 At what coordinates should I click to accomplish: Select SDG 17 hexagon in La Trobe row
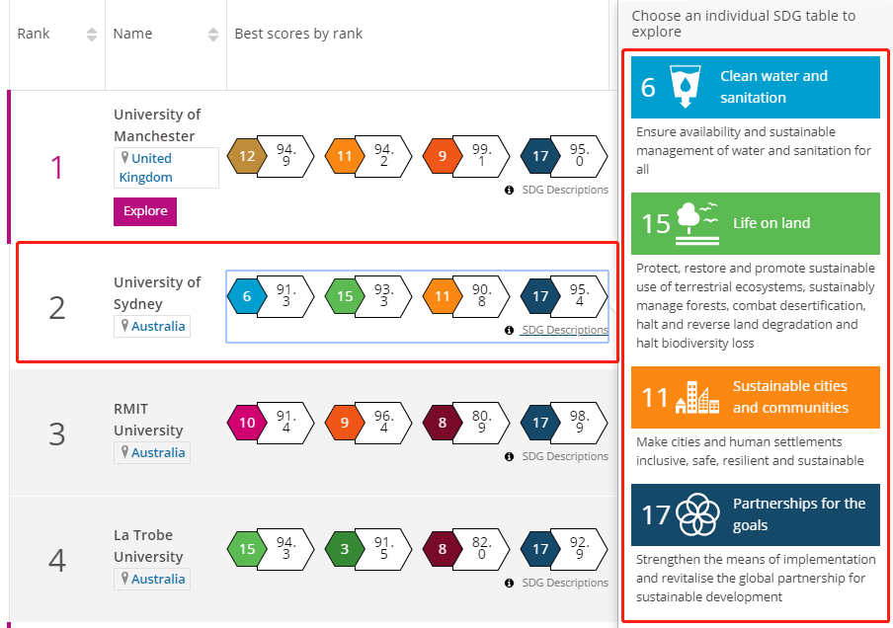point(540,549)
